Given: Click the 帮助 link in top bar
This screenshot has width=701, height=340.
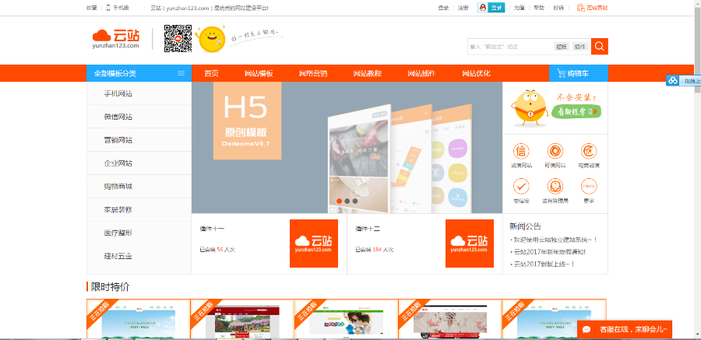Looking at the screenshot, I should click(x=539, y=8).
